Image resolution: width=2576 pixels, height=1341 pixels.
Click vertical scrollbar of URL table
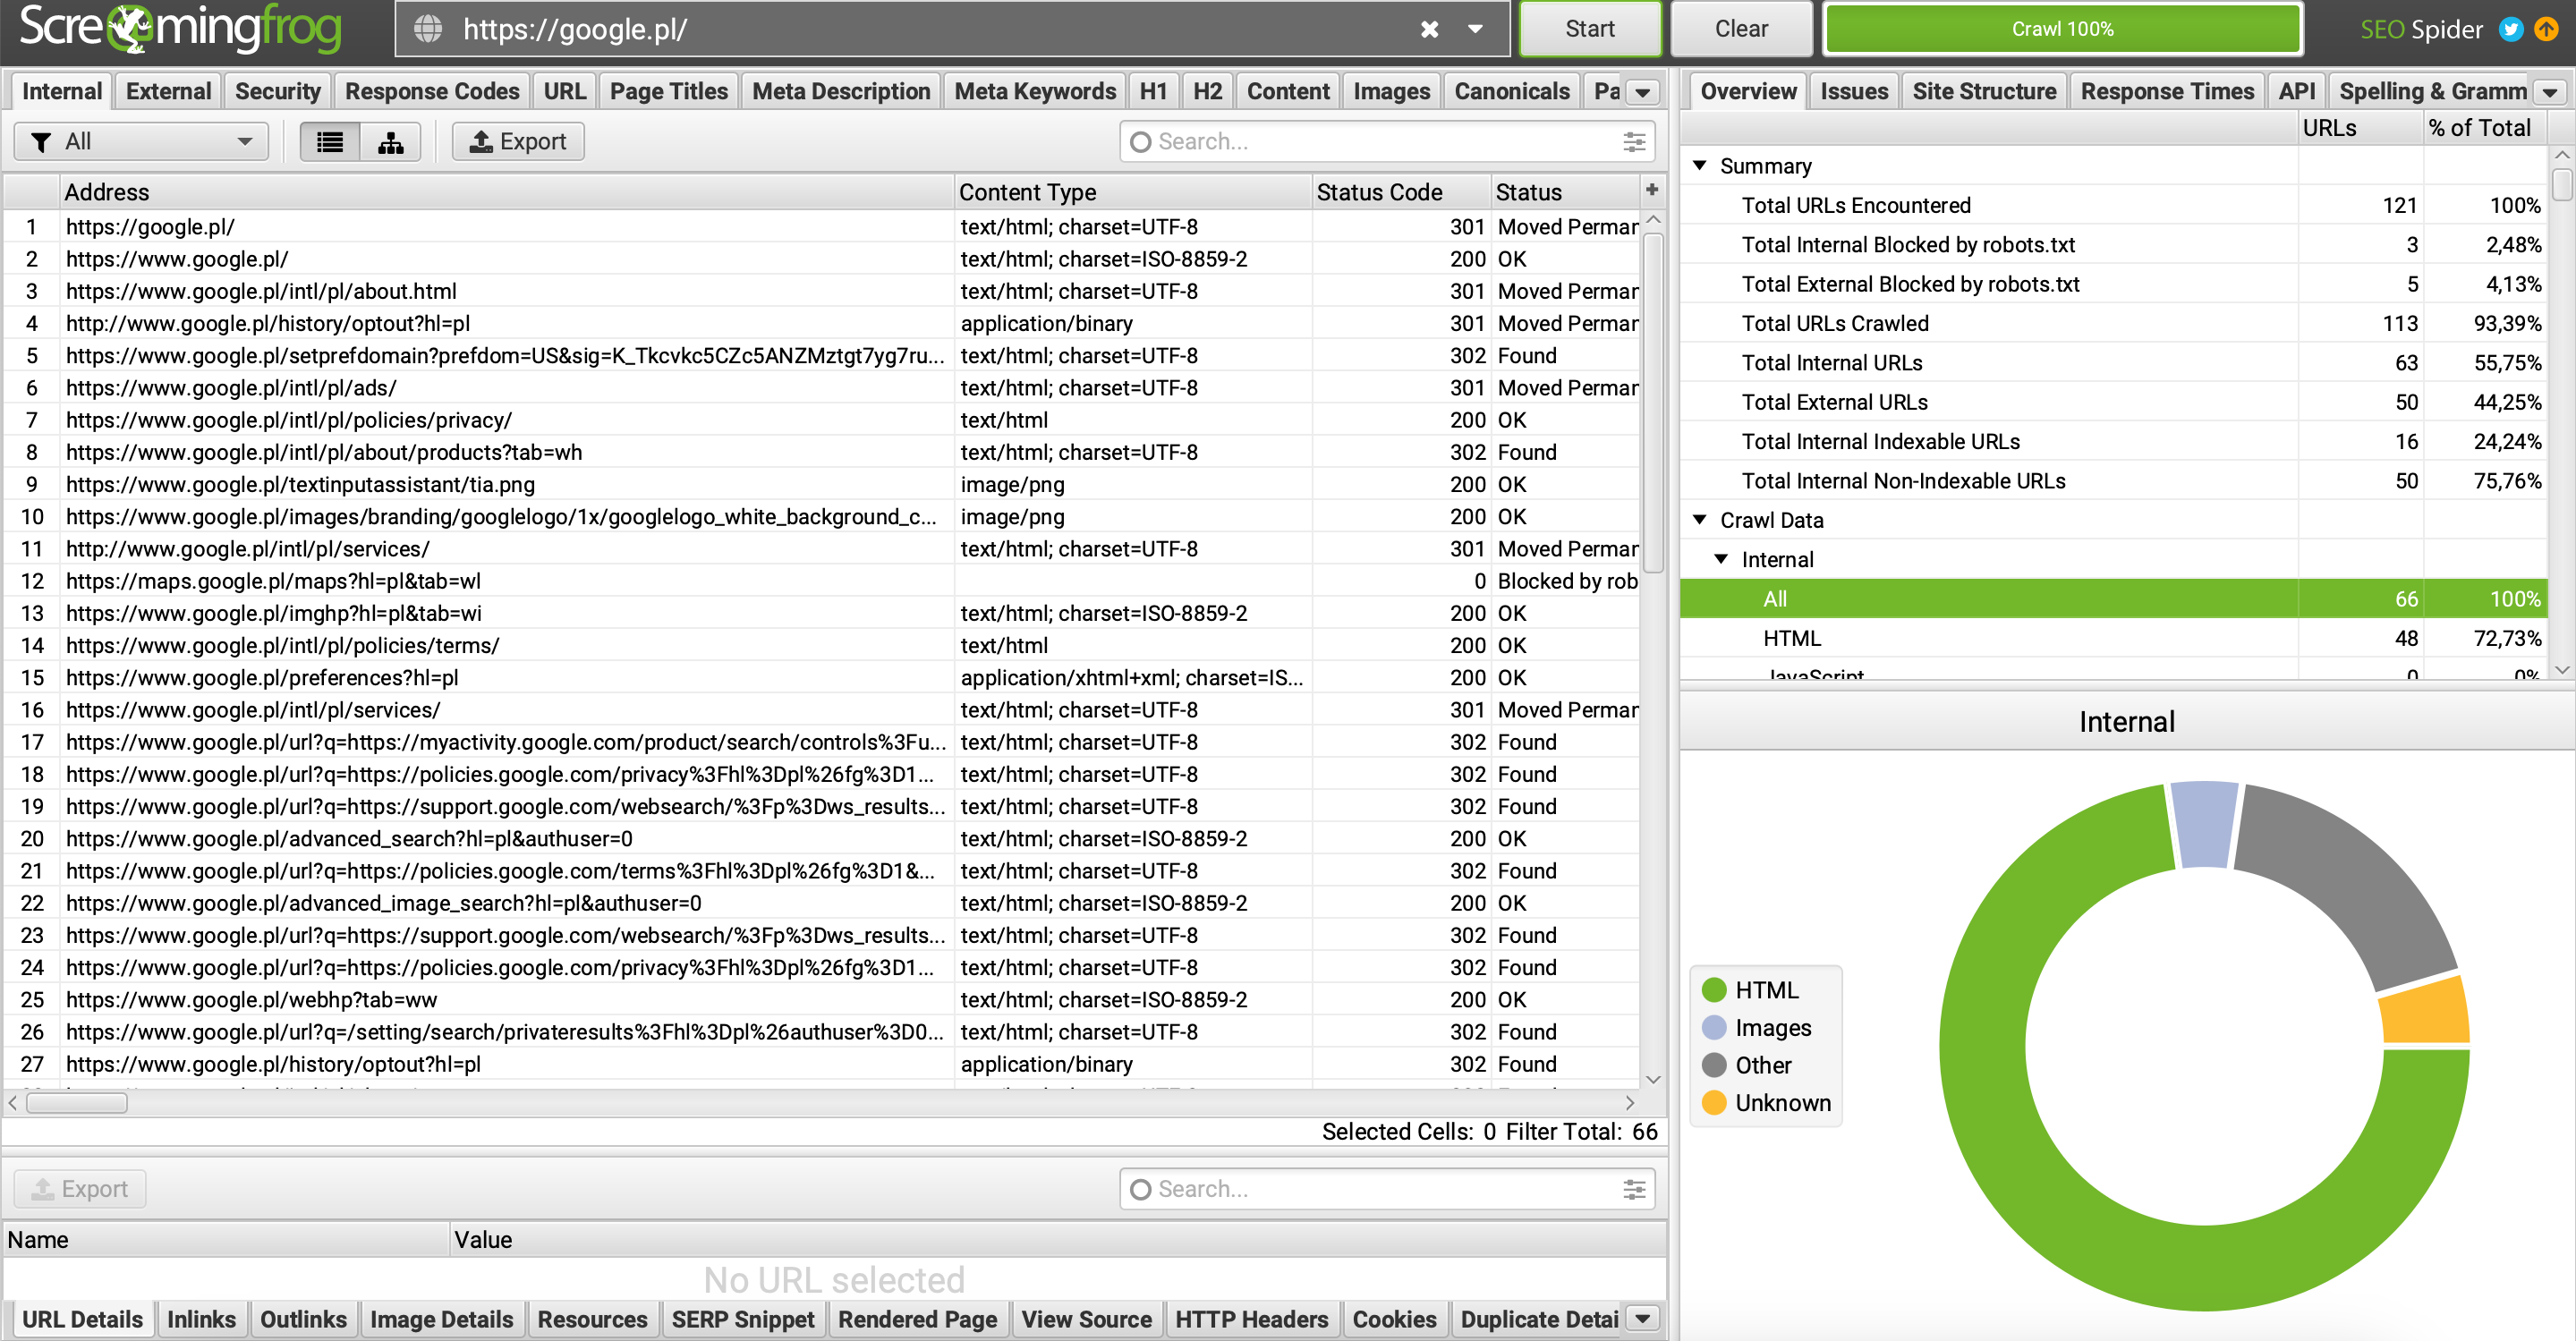tap(1653, 403)
